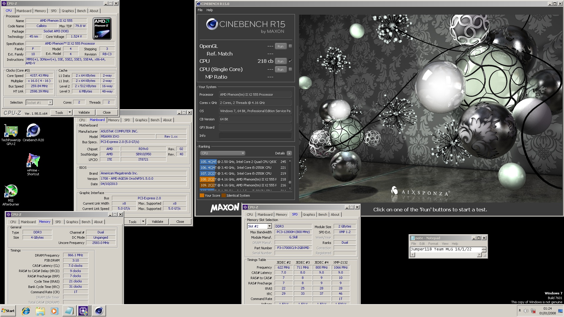Click the DRAM Frequency 866.1 MHz value
The image size is (564, 317).
click(x=75, y=255)
